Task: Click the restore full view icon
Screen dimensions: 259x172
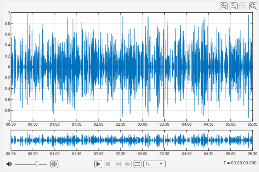Action: (x=253, y=6)
